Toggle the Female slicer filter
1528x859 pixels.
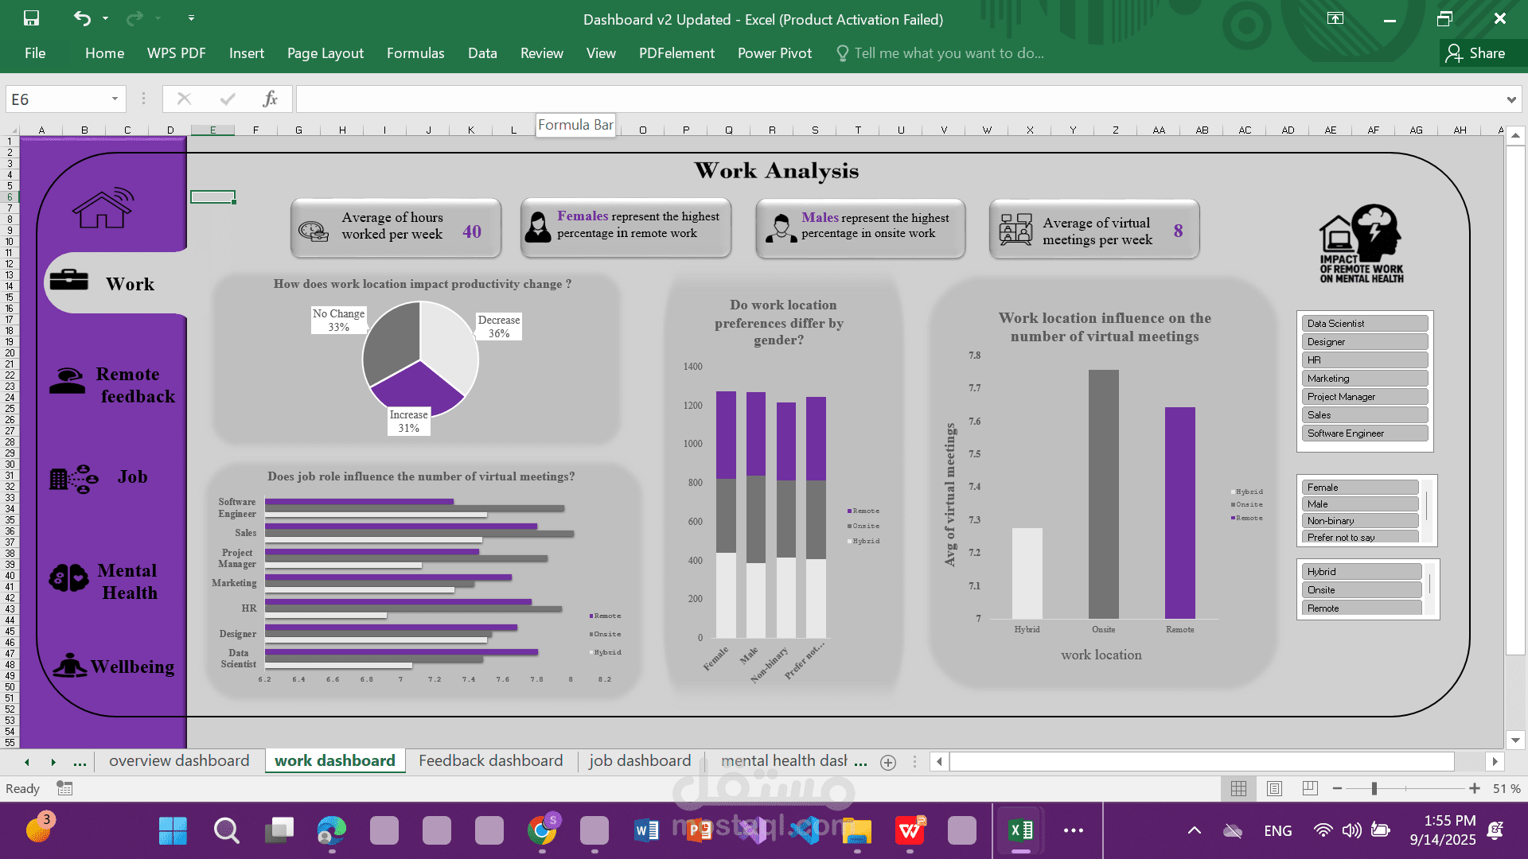[1359, 488]
